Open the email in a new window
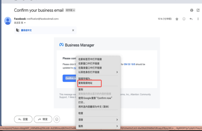This screenshot has width=202, height=131. pos(198,10)
